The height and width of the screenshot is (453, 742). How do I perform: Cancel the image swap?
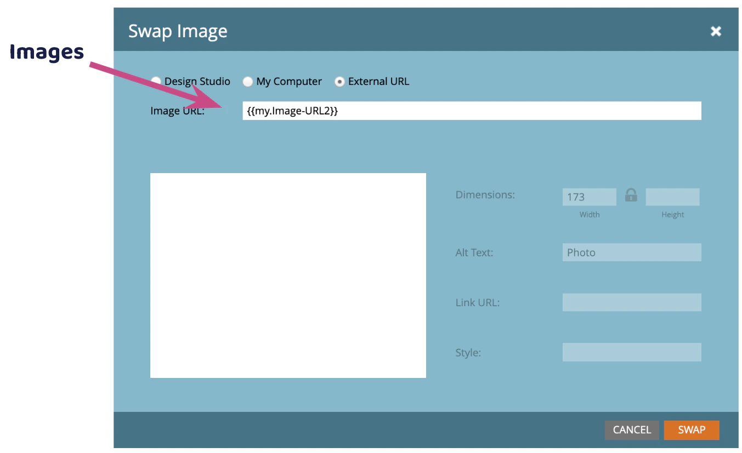pos(631,430)
